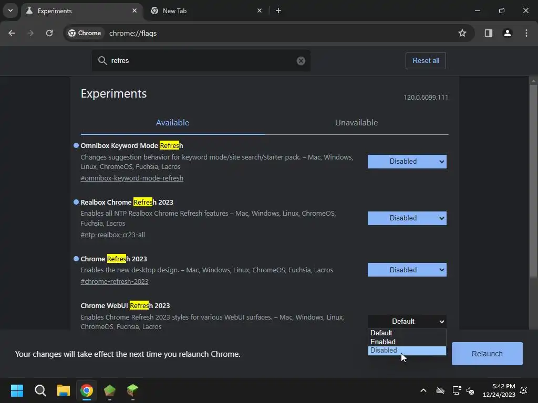Image resolution: width=538 pixels, height=403 pixels.
Task: Click the flags search input field
Action: 201,61
